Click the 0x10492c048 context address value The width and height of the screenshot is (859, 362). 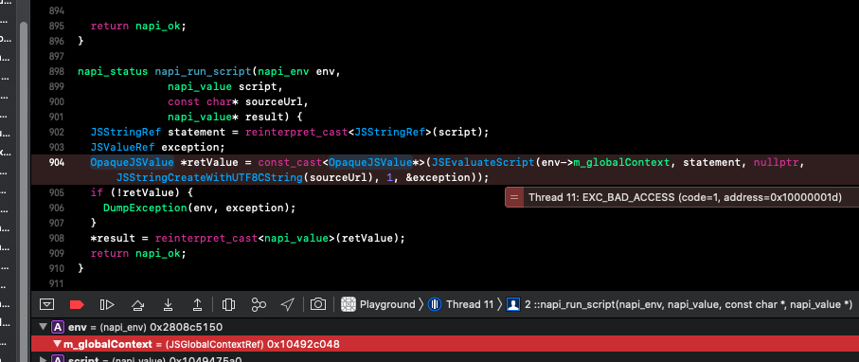[303, 344]
